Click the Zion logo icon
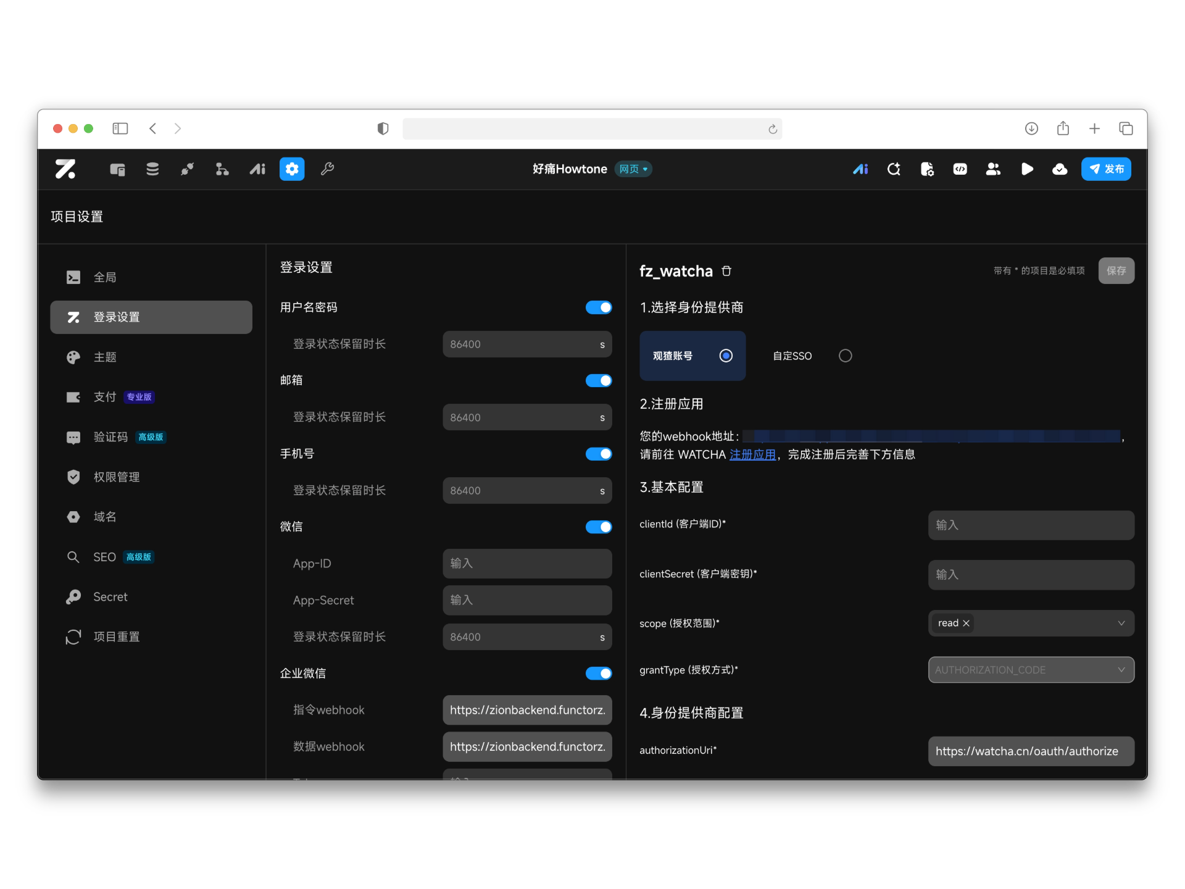1185x889 pixels. (x=65, y=169)
